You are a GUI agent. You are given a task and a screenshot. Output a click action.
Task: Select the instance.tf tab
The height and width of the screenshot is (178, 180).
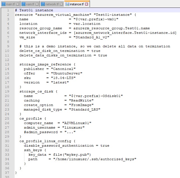pyautogui.click(x=77, y=4)
